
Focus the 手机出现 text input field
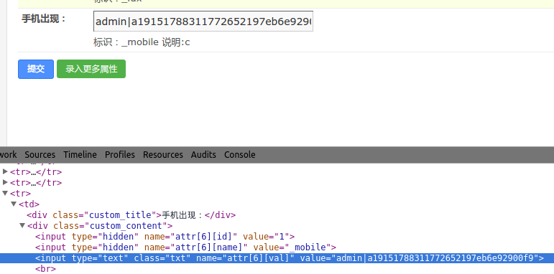click(203, 22)
